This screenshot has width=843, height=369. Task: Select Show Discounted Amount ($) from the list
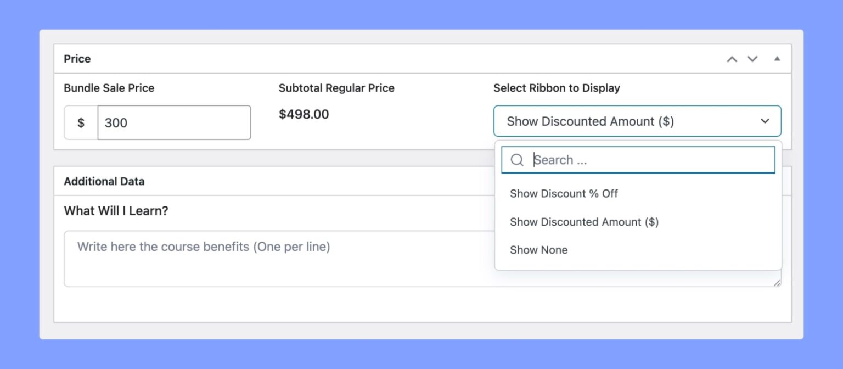583,222
